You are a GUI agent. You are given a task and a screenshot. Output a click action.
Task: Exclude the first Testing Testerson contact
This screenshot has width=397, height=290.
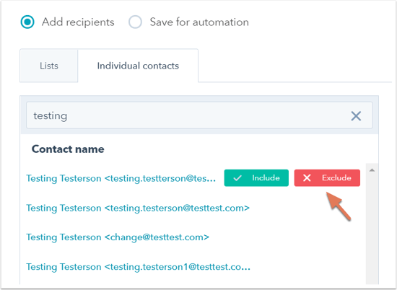point(327,178)
